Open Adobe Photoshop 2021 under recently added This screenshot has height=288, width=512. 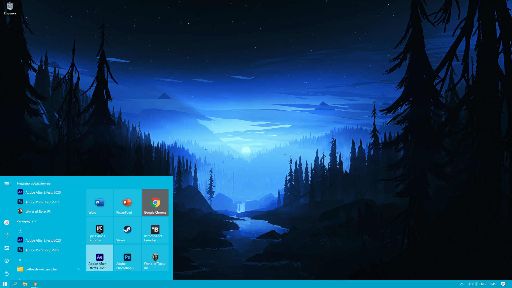49,202
